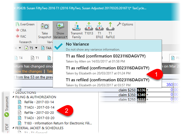This screenshot has height=135, width=182.
Task: Select No Variance option
Action: click(107, 46)
